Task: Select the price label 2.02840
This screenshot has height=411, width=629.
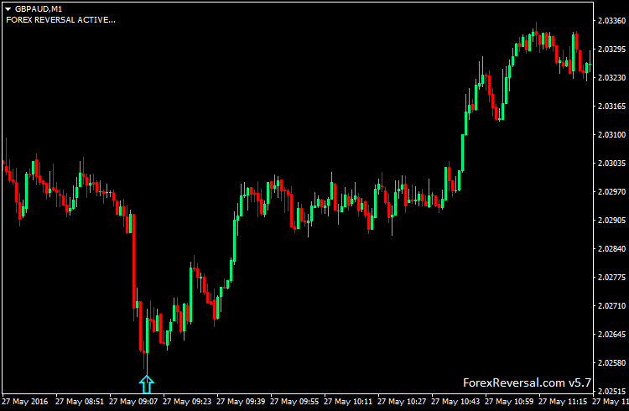Action: click(611, 248)
